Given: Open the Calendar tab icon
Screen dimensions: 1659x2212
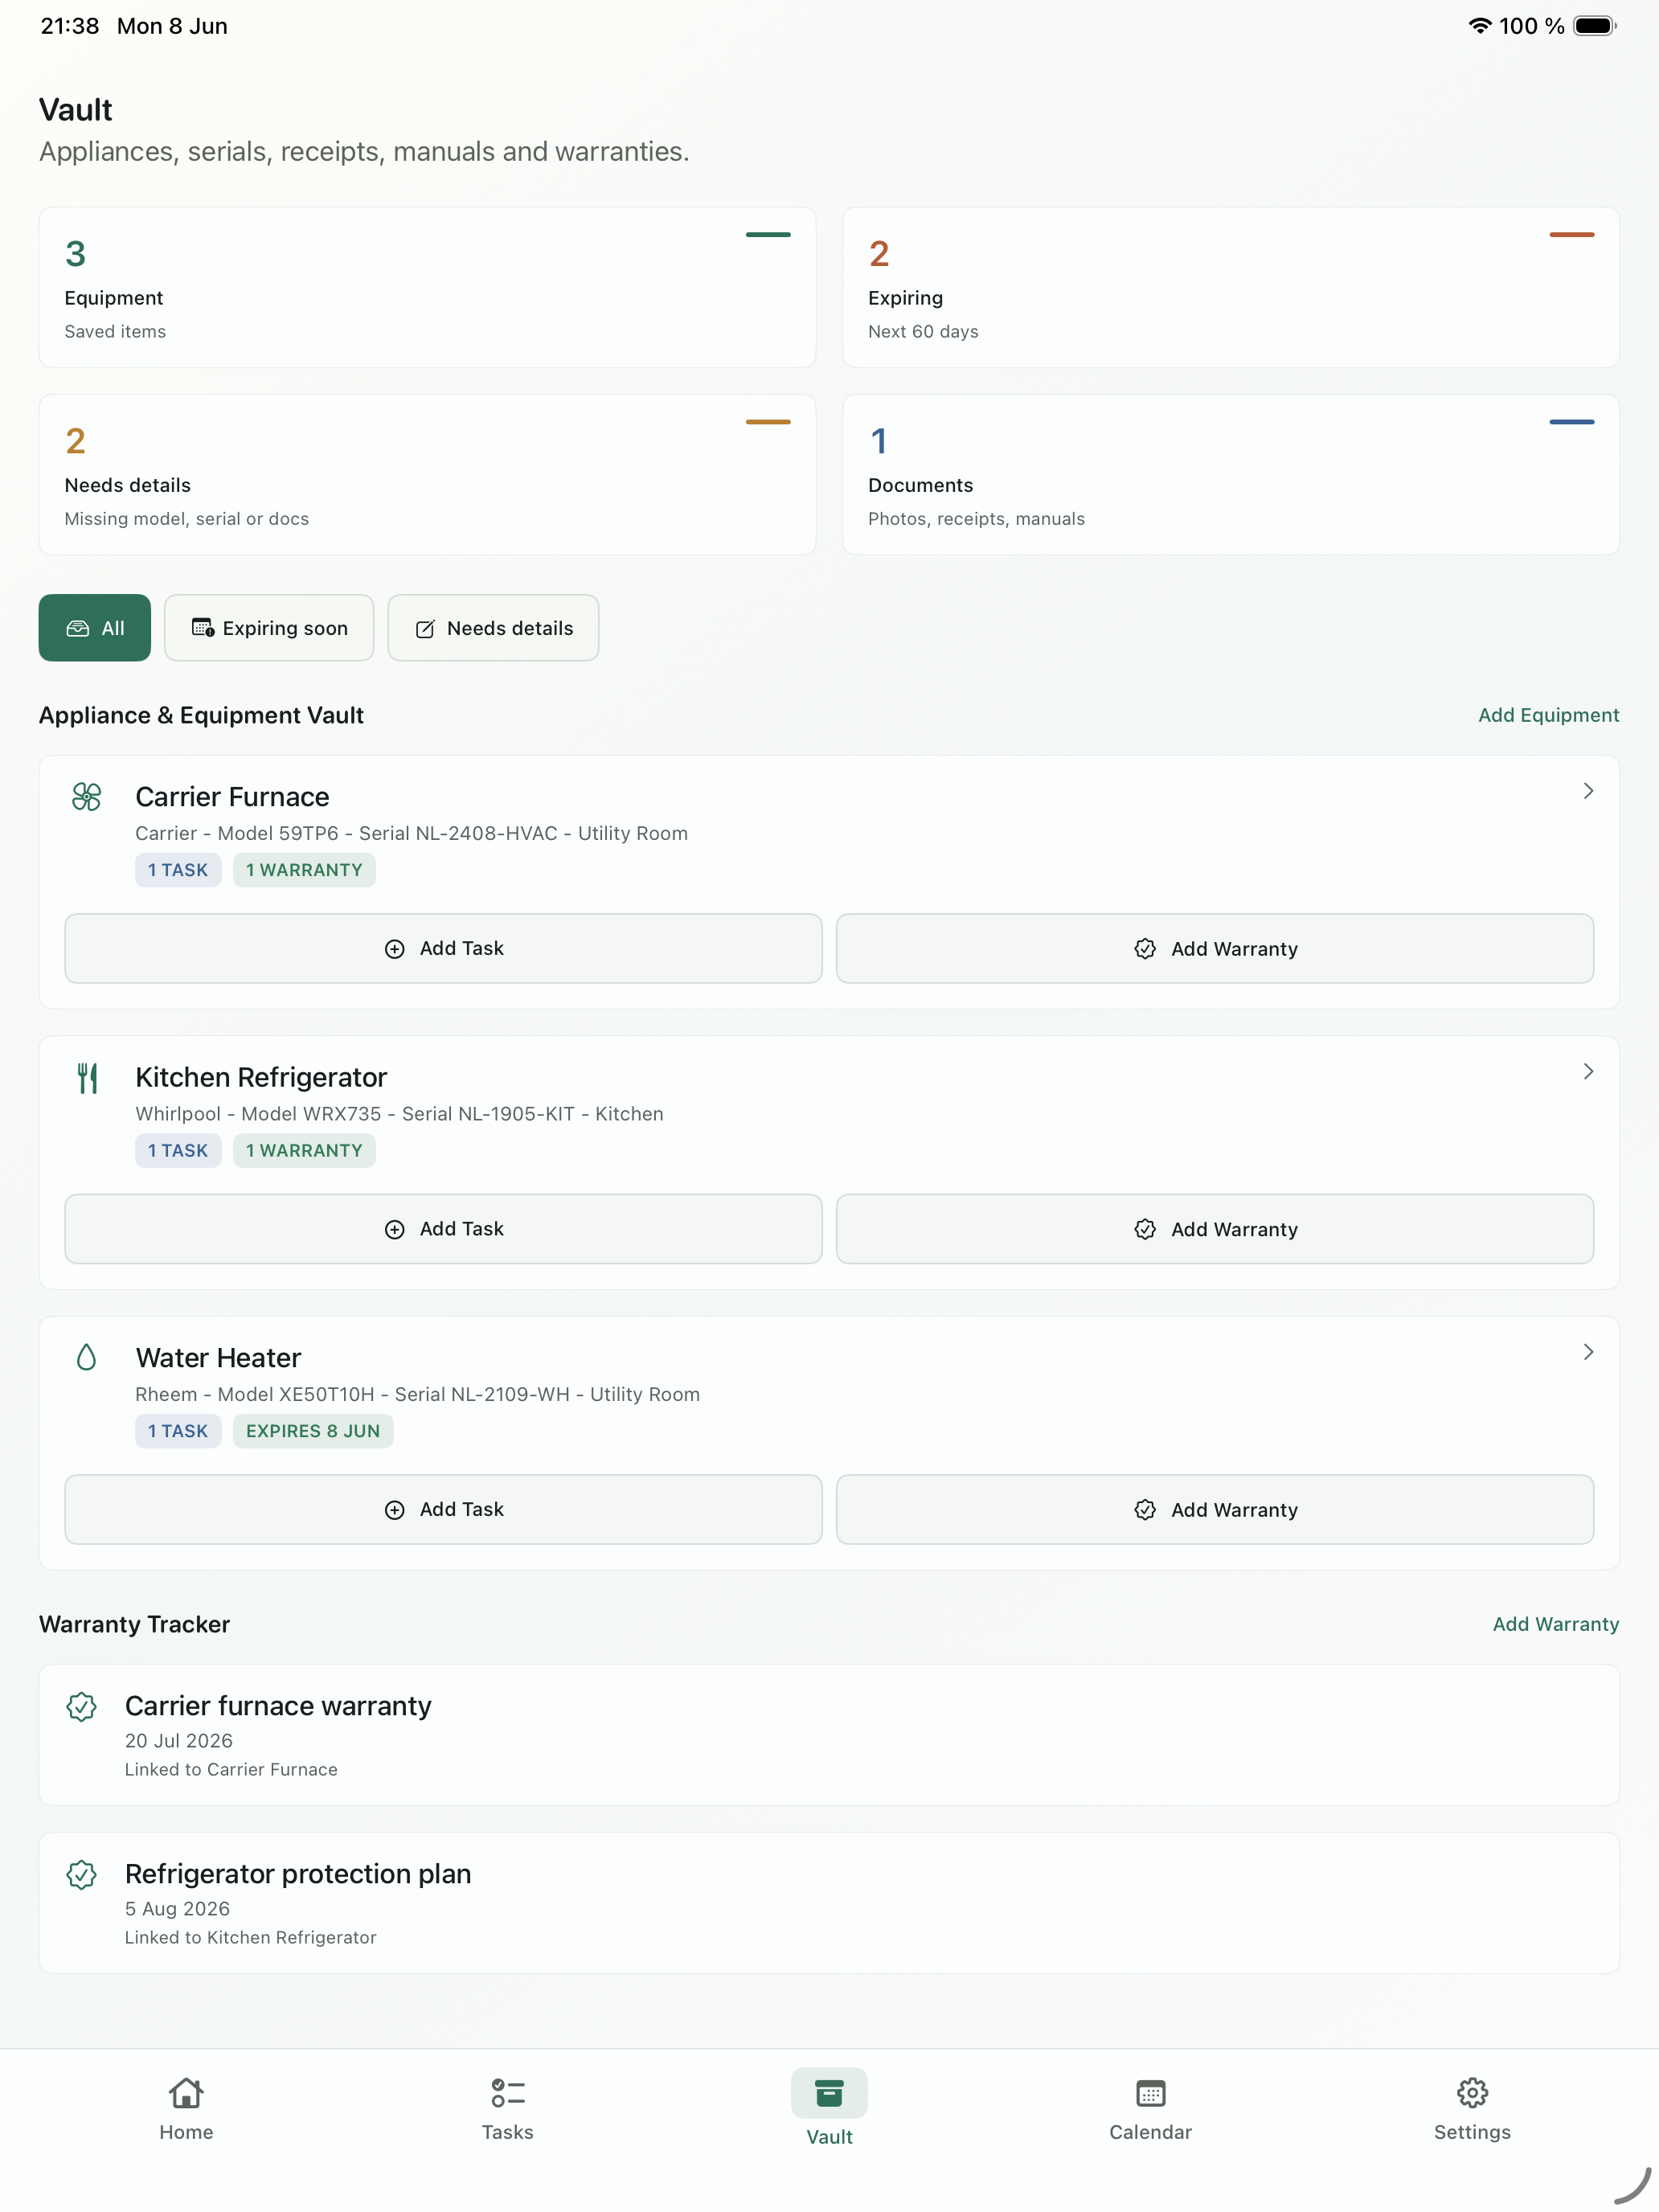Looking at the screenshot, I should (x=1151, y=2092).
